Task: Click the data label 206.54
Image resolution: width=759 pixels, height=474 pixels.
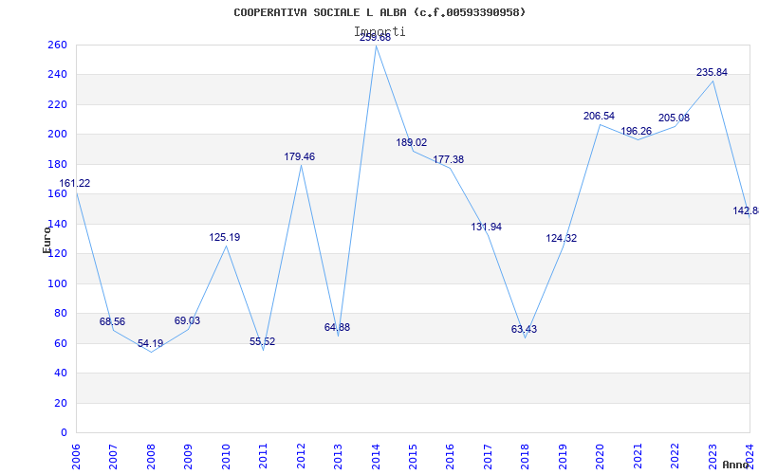Action: pyautogui.click(x=600, y=116)
